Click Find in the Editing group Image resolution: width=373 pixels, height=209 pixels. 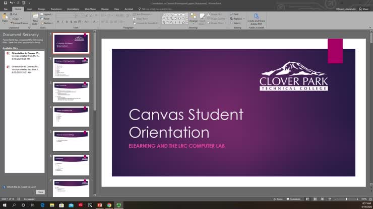click(234, 14)
